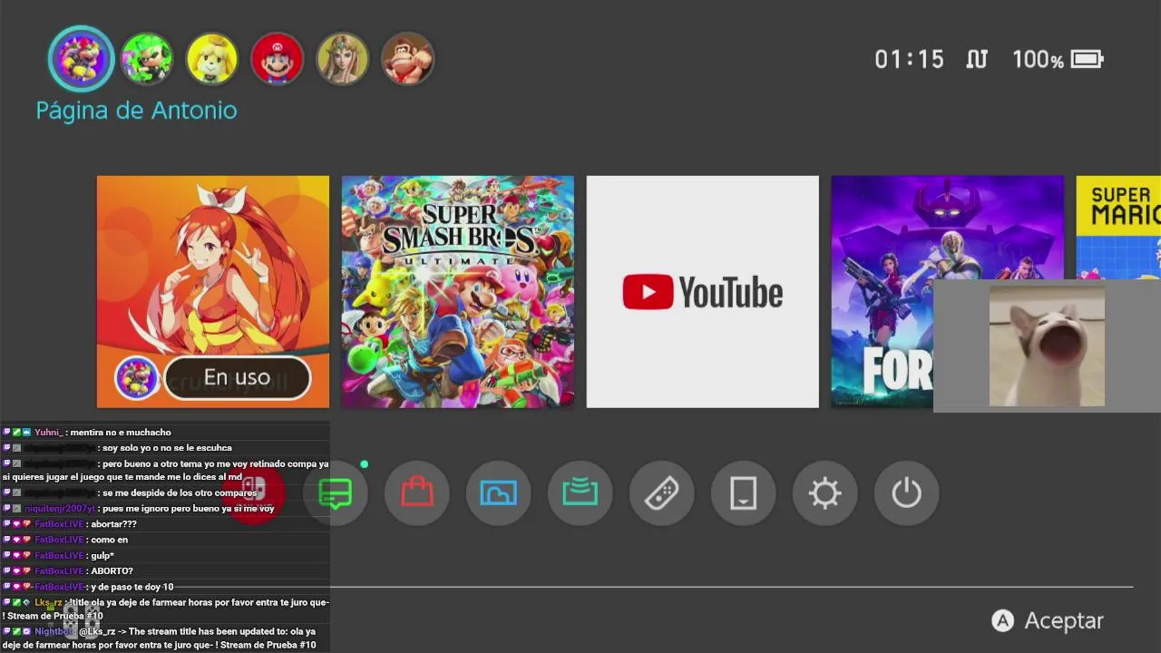Screen dimensions: 1161x653
Task: Click the "En uso" label on Crunchyroll
Action: click(x=237, y=377)
